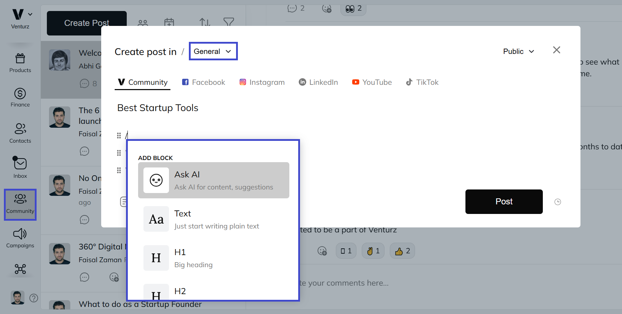The width and height of the screenshot is (622, 314).
Task: Close the Create post dialog
Action: tap(557, 50)
